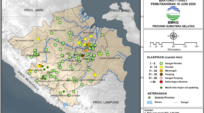204x113 pixels.
Task: Select the dark green Masih Ada Hujan legend dot
Action: [161, 88]
